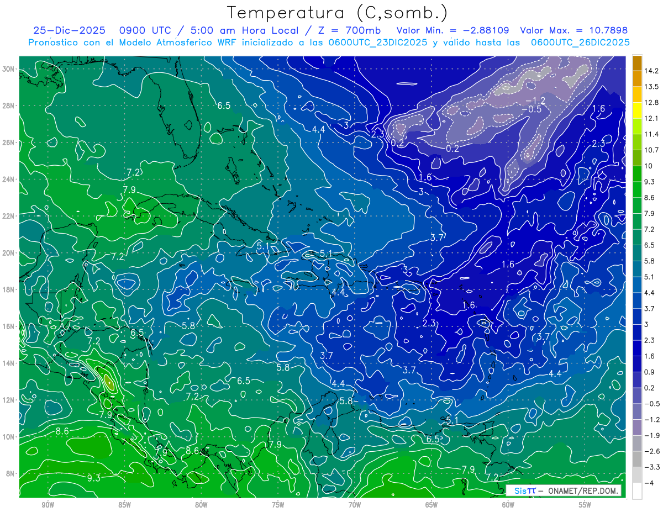Click "0600UTC_26DIC2025" valid-until time text

point(580,42)
